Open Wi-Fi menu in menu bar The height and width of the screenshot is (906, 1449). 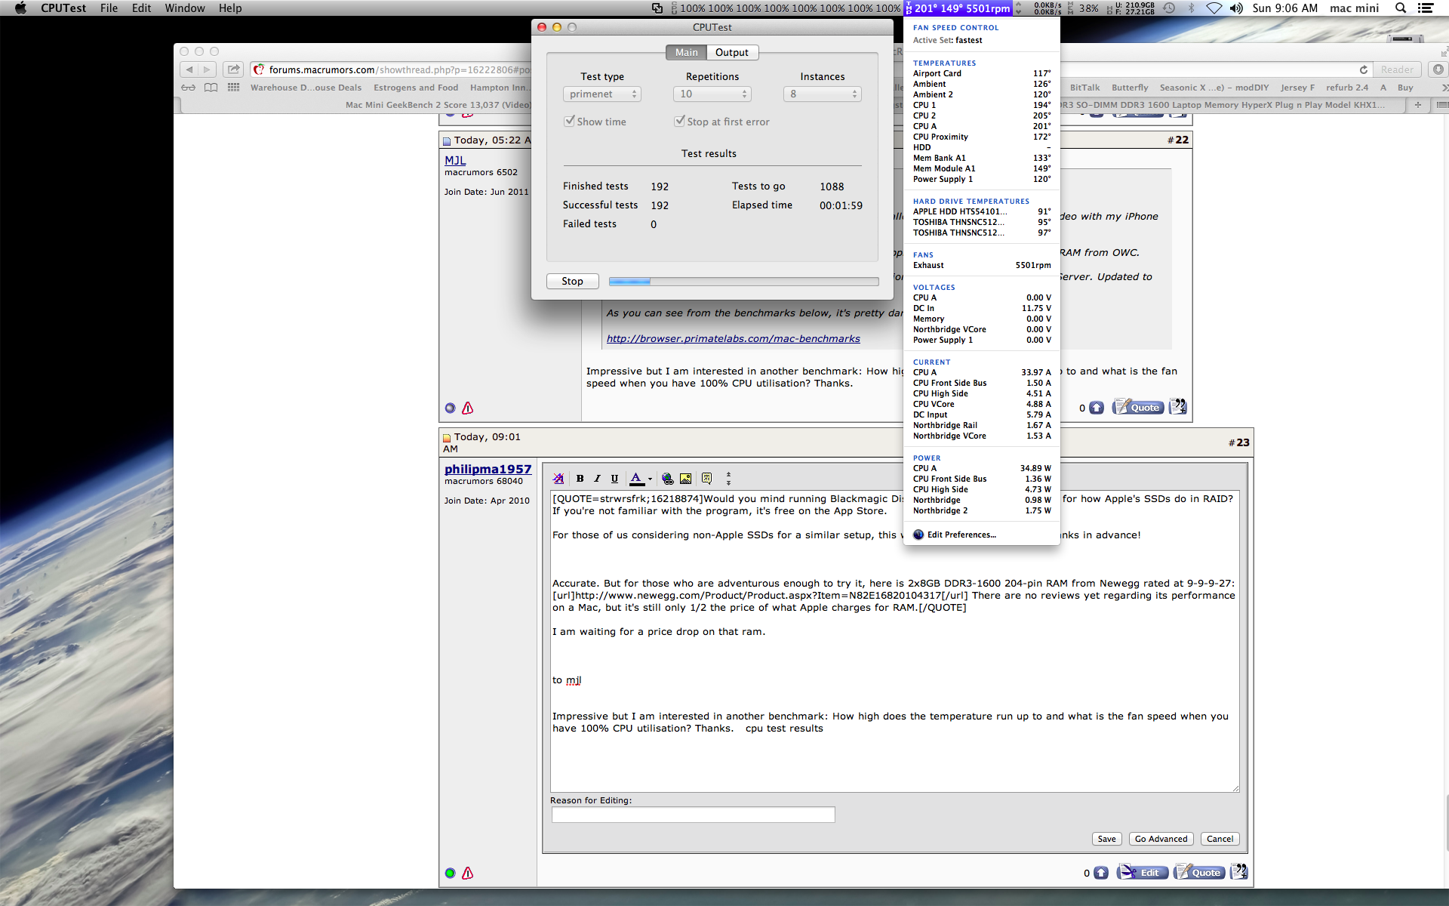[1214, 8]
